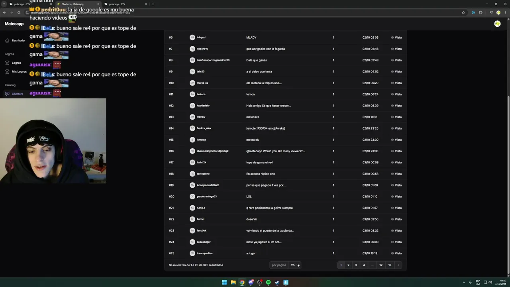The width and height of the screenshot is (510, 287).
Task: Click the Vista eye icon for tafe23
Action: 392,71
